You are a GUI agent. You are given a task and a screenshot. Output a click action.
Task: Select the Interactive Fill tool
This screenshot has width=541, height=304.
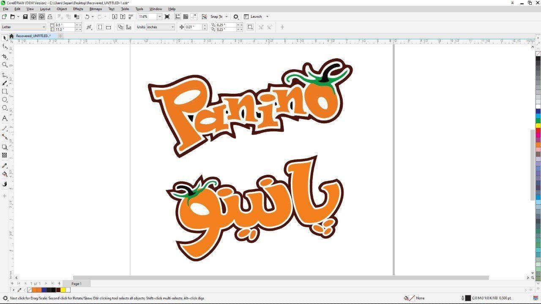5,174
